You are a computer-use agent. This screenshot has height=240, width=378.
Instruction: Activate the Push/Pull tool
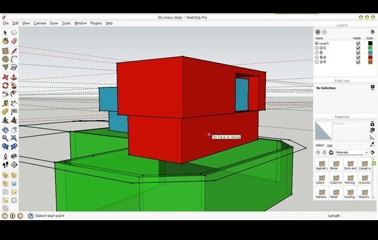[x=14, y=78]
